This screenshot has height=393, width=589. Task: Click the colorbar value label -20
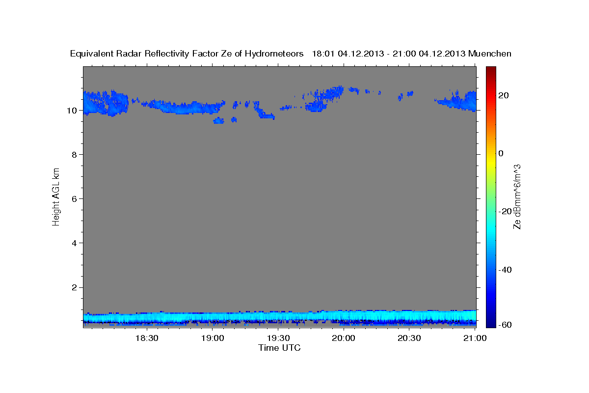506,211
